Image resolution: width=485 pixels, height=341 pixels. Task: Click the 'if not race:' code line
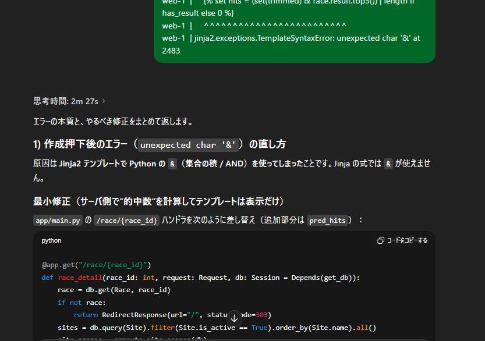82,303
